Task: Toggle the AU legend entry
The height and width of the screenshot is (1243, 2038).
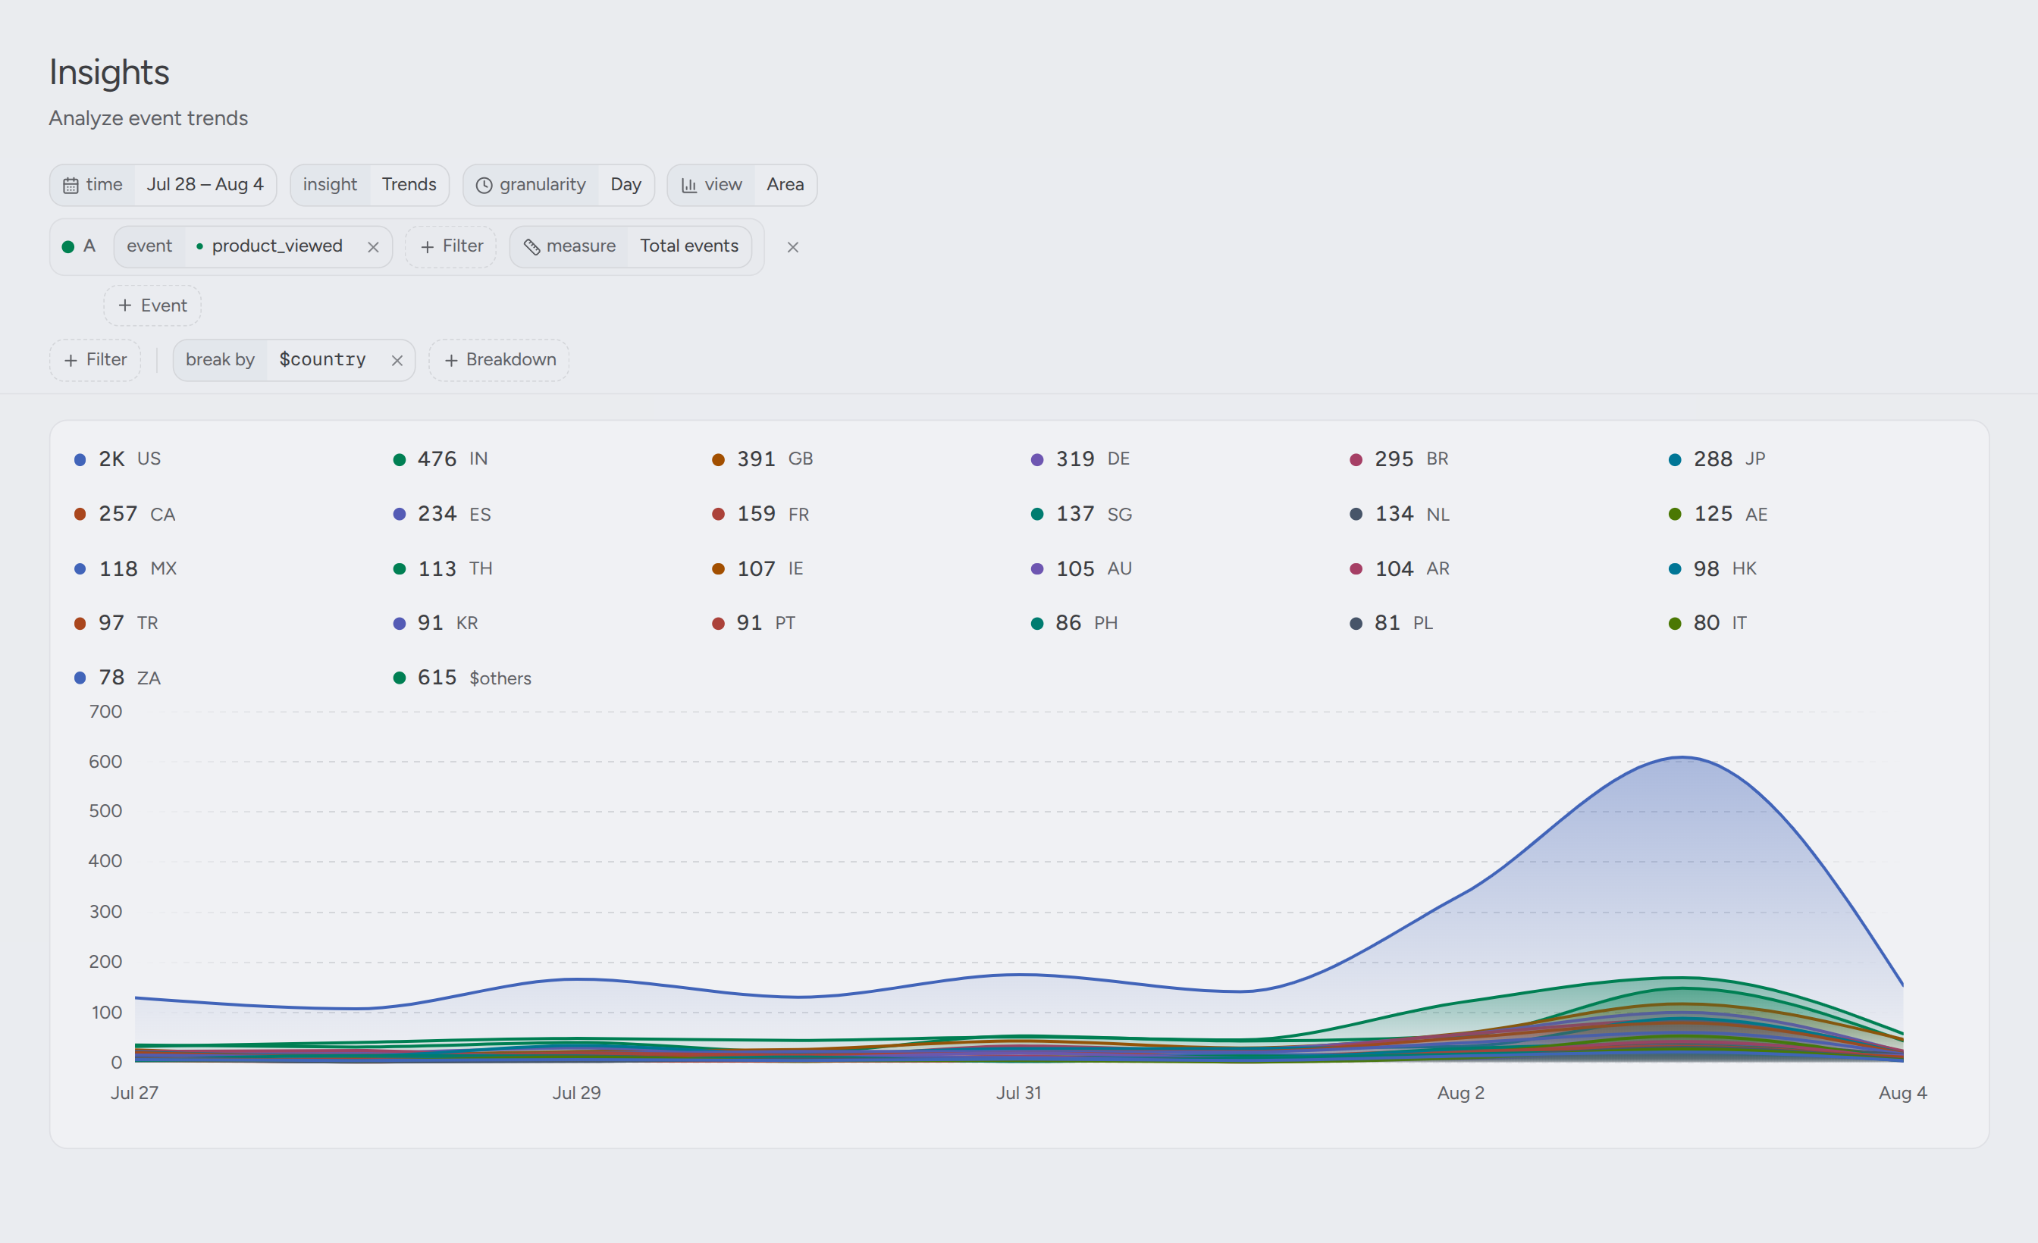Action: tap(1082, 569)
